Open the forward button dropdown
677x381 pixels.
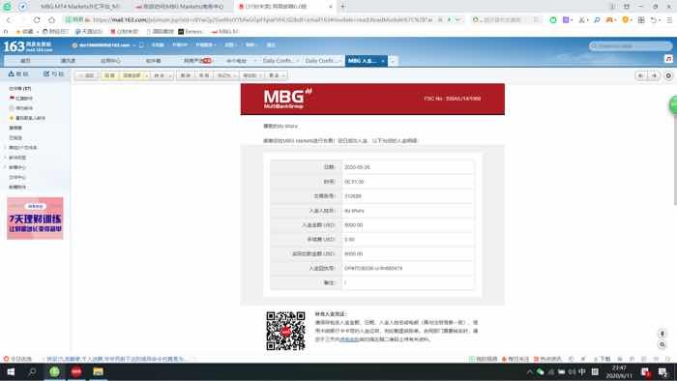170,75
